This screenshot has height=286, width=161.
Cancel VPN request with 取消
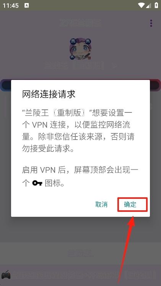(x=101, y=205)
